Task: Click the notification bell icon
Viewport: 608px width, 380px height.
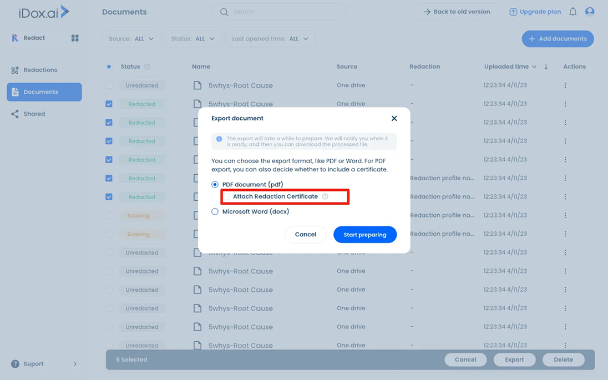Action: pos(573,12)
